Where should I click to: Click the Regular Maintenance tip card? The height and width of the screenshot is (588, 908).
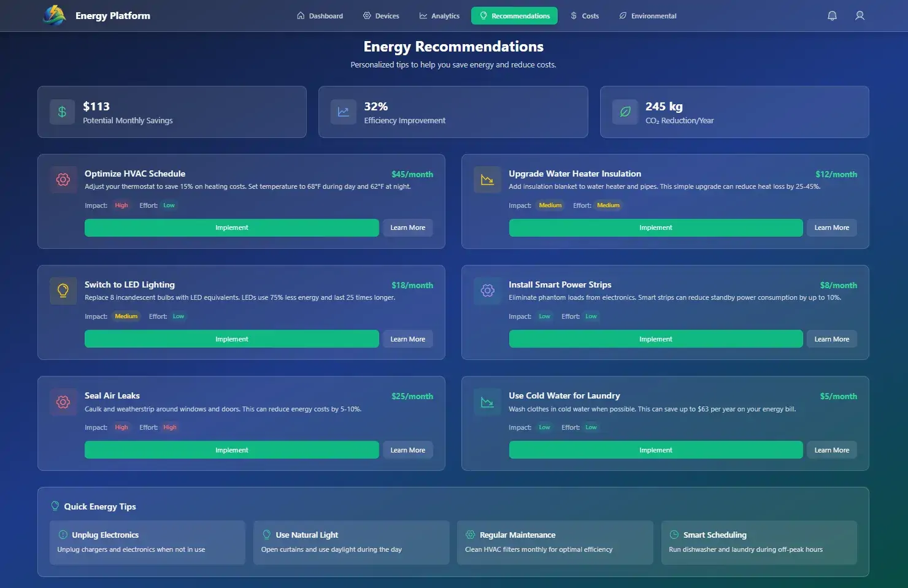(555, 543)
